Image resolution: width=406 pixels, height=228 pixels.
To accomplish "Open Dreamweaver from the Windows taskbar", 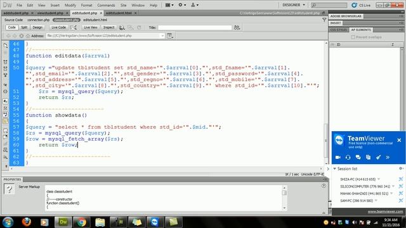I will coord(63,222).
